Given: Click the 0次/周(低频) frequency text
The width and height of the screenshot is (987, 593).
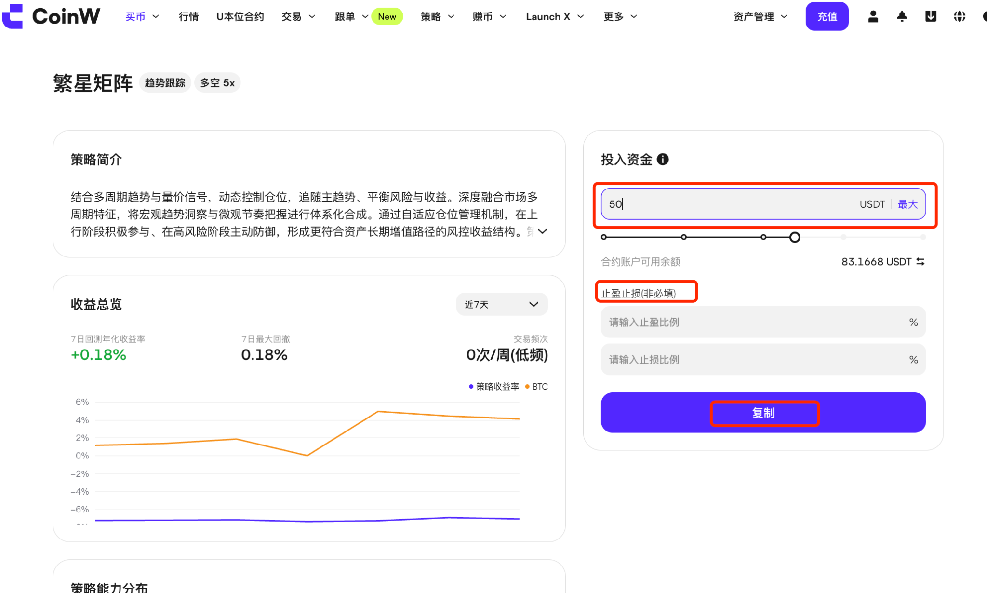Looking at the screenshot, I should click(507, 355).
